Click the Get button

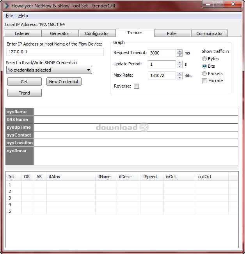pyautogui.click(x=24, y=82)
